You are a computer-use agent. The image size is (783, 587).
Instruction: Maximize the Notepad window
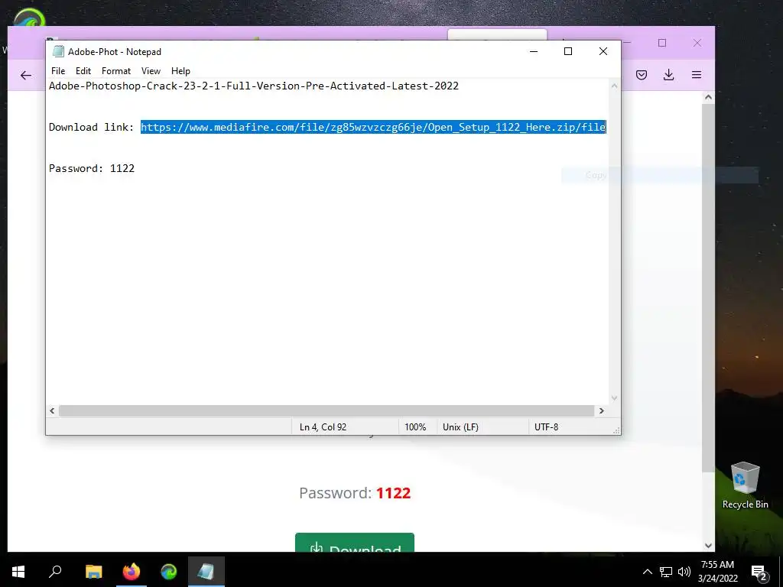(568, 51)
